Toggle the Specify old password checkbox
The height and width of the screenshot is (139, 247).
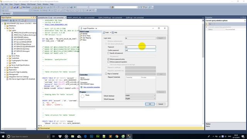tap(108, 53)
